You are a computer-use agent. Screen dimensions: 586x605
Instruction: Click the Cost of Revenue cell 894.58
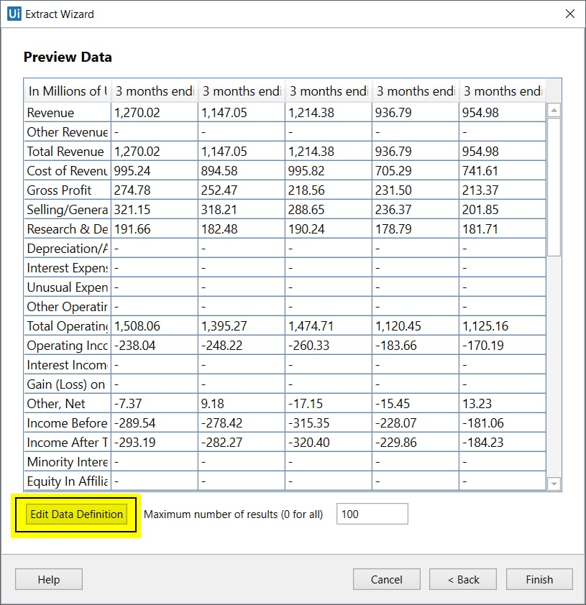(x=242, y=170)
